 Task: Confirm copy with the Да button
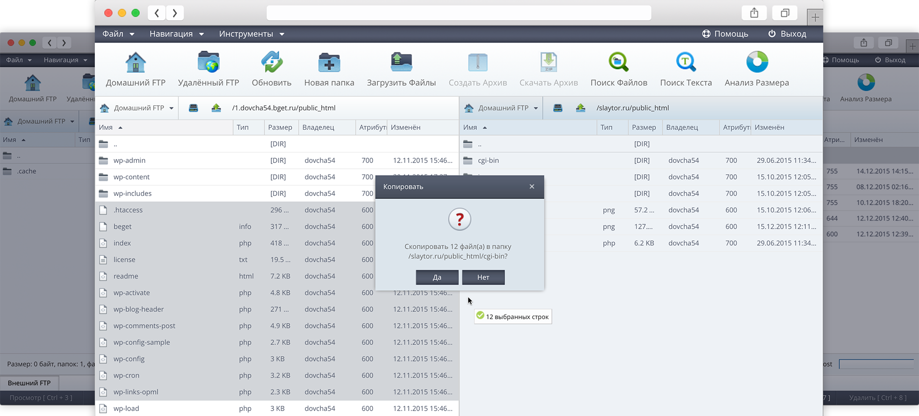point(437,277)
